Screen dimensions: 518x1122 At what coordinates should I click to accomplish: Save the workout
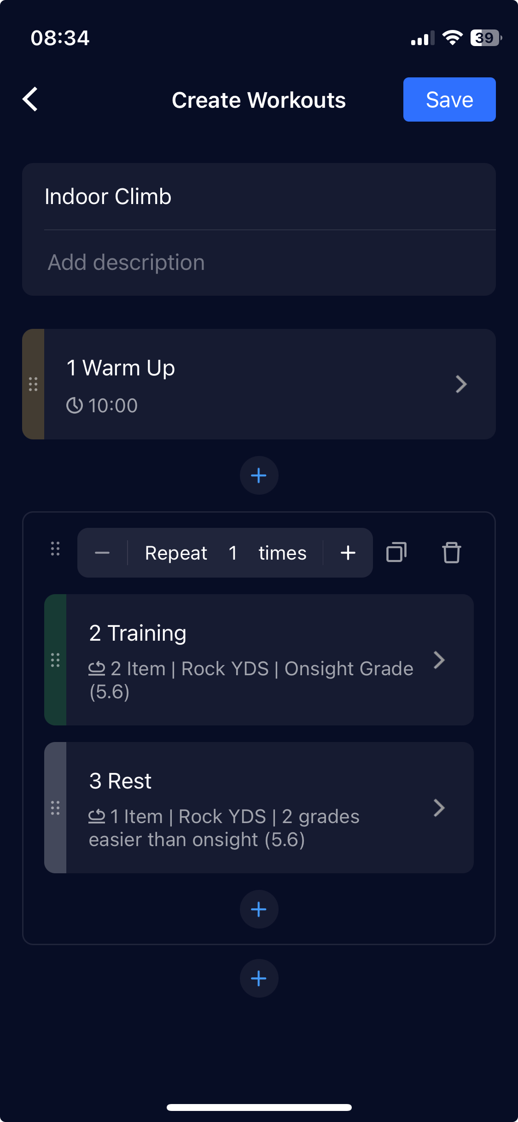click(449, 99)
